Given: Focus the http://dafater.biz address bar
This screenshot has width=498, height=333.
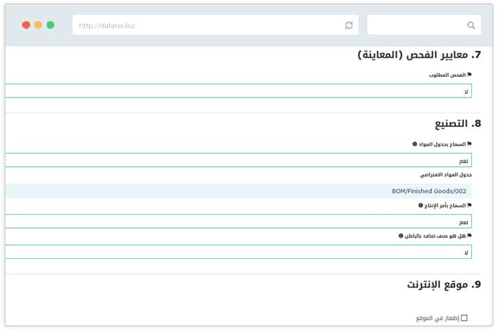Looking at the screenshot, I should (x=206, y=25).
